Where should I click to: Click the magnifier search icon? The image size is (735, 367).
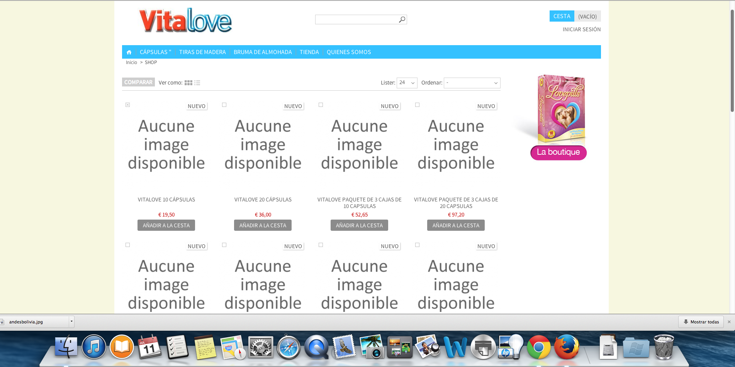[x=402, y=19]
